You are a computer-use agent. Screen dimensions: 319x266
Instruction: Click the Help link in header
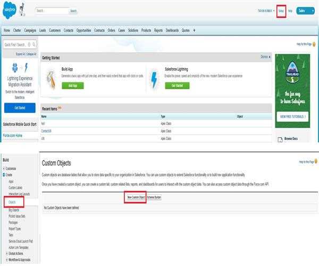tap(290, 11)
